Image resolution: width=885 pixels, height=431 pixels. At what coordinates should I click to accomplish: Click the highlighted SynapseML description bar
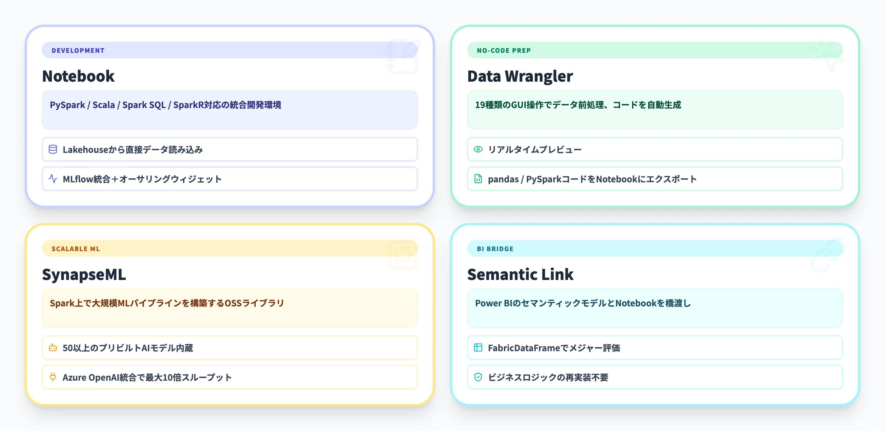coord(230,308)
